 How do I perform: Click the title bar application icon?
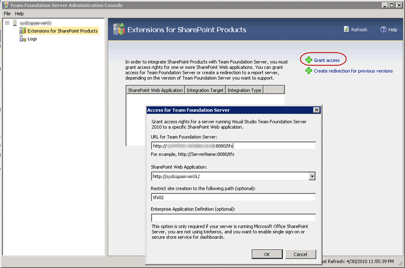tap(6, 5)
